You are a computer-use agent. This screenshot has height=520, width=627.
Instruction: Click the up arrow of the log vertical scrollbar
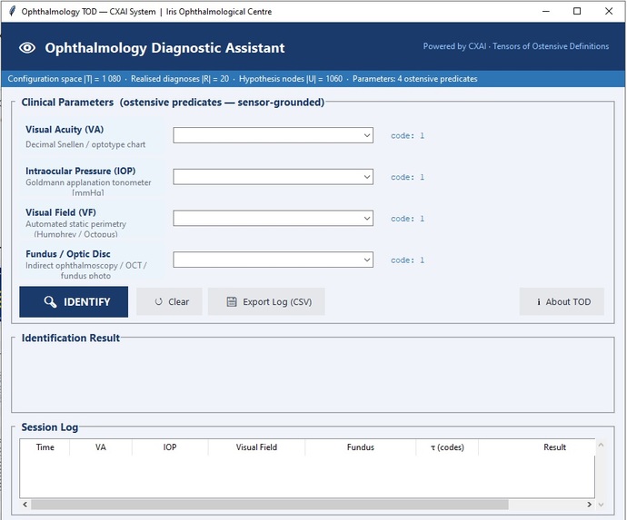pyautogui.click(x=601, y=445)
